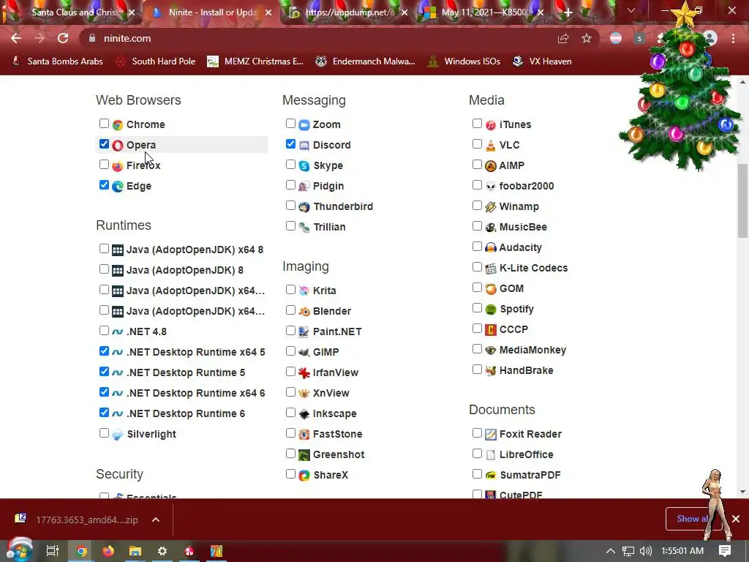Click the ShareX icon

point(304,476)
